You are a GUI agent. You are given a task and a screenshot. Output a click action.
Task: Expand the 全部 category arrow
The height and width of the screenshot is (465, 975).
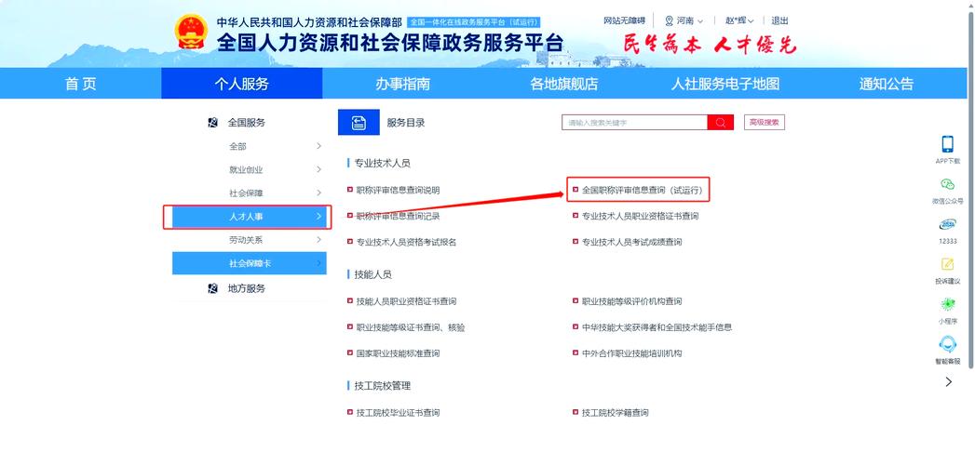[x=319, y=146]
